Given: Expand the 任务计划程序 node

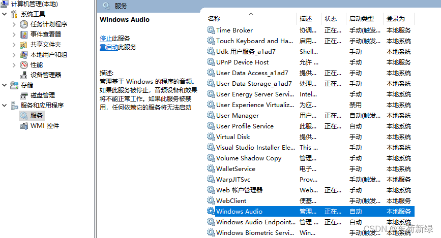Looking at the screenshot, I should pos(14,24).
